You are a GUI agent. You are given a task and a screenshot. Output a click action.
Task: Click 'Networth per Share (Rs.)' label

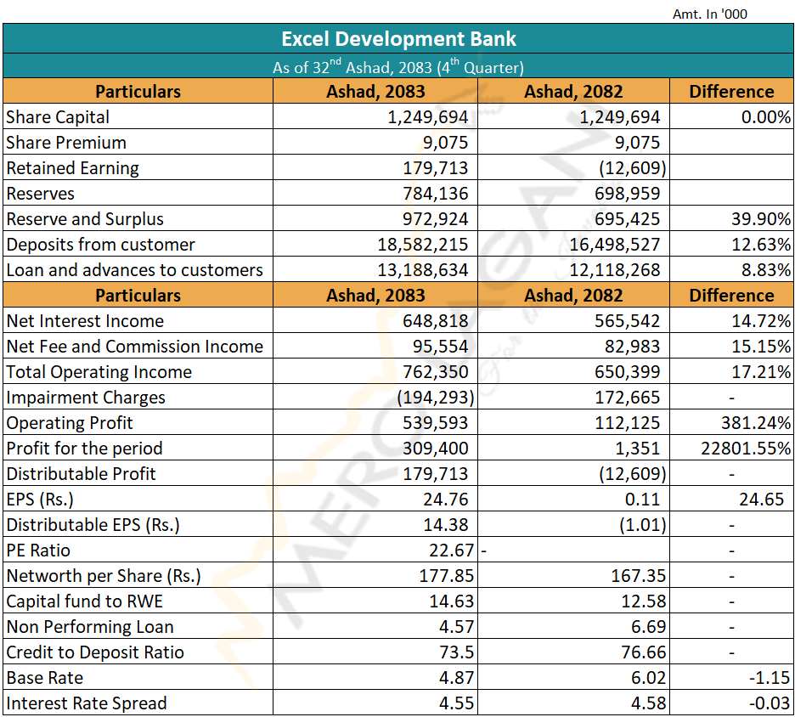coord(104,576)
